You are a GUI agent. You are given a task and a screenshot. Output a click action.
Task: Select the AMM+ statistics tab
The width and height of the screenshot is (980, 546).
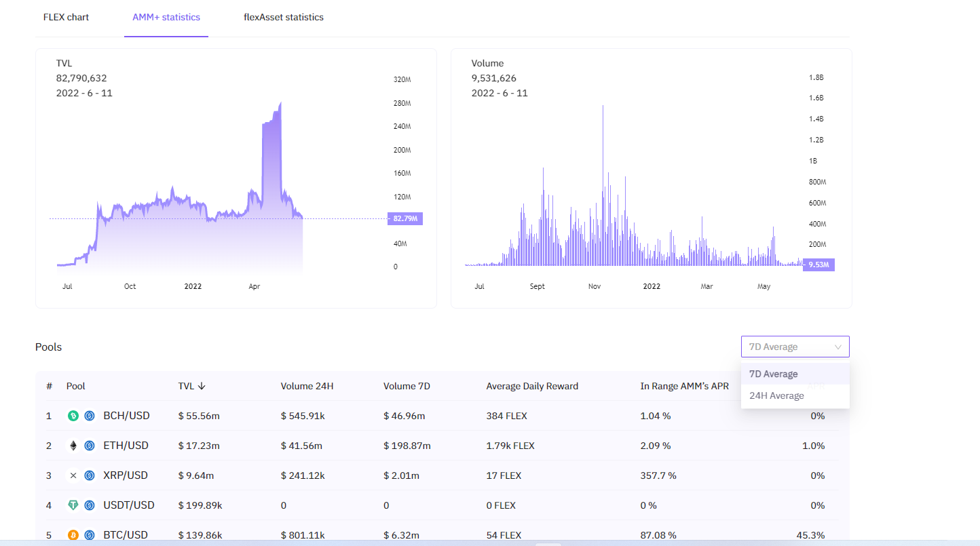click(x=166, y=17)
